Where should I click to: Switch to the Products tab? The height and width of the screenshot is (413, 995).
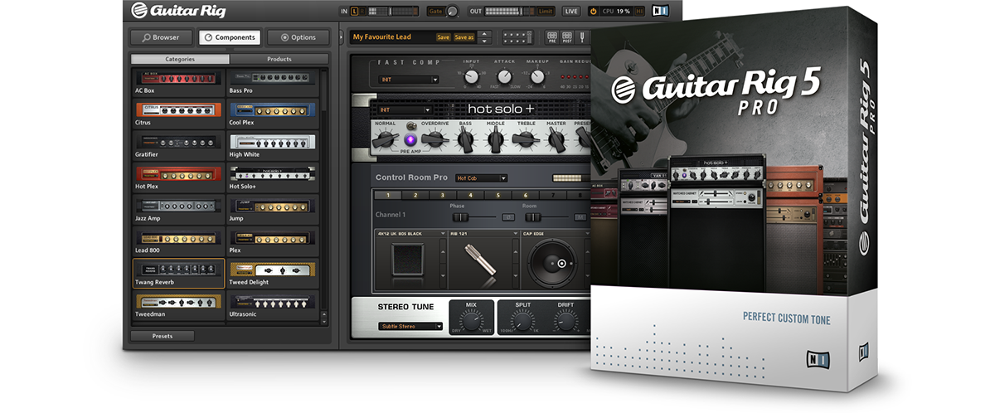click(279, 59)
